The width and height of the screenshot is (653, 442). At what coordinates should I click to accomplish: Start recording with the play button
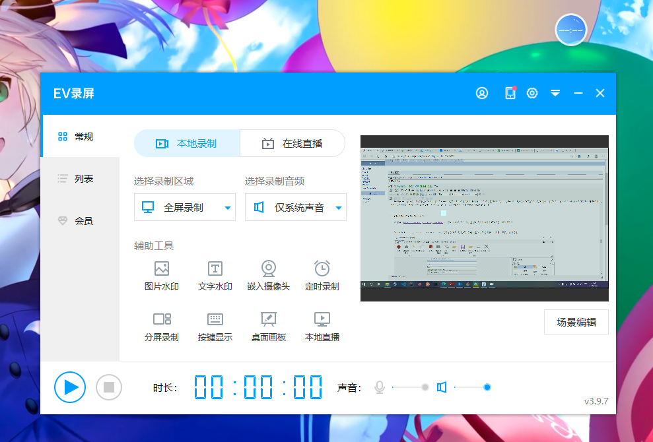[70, 387]
